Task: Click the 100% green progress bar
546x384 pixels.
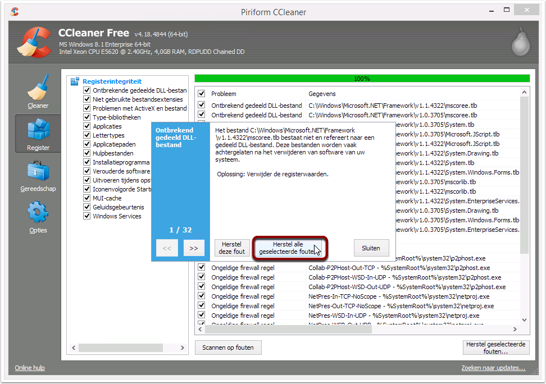Action: point(362,79)
